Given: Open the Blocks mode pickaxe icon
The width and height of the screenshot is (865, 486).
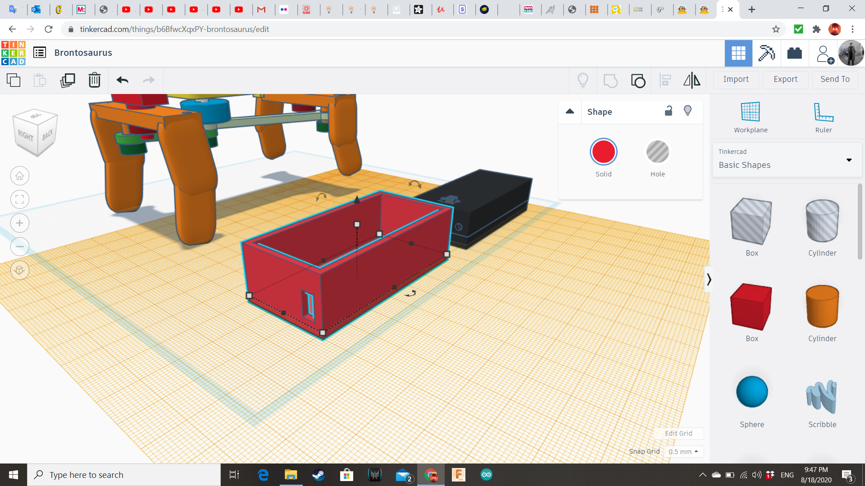Looking at the screenshot, I should tap(766, 53).
